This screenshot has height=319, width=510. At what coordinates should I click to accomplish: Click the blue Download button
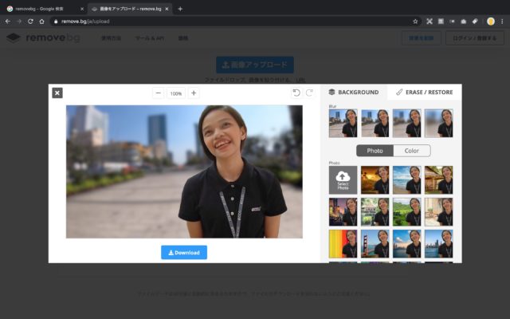(x=184, y=252)
